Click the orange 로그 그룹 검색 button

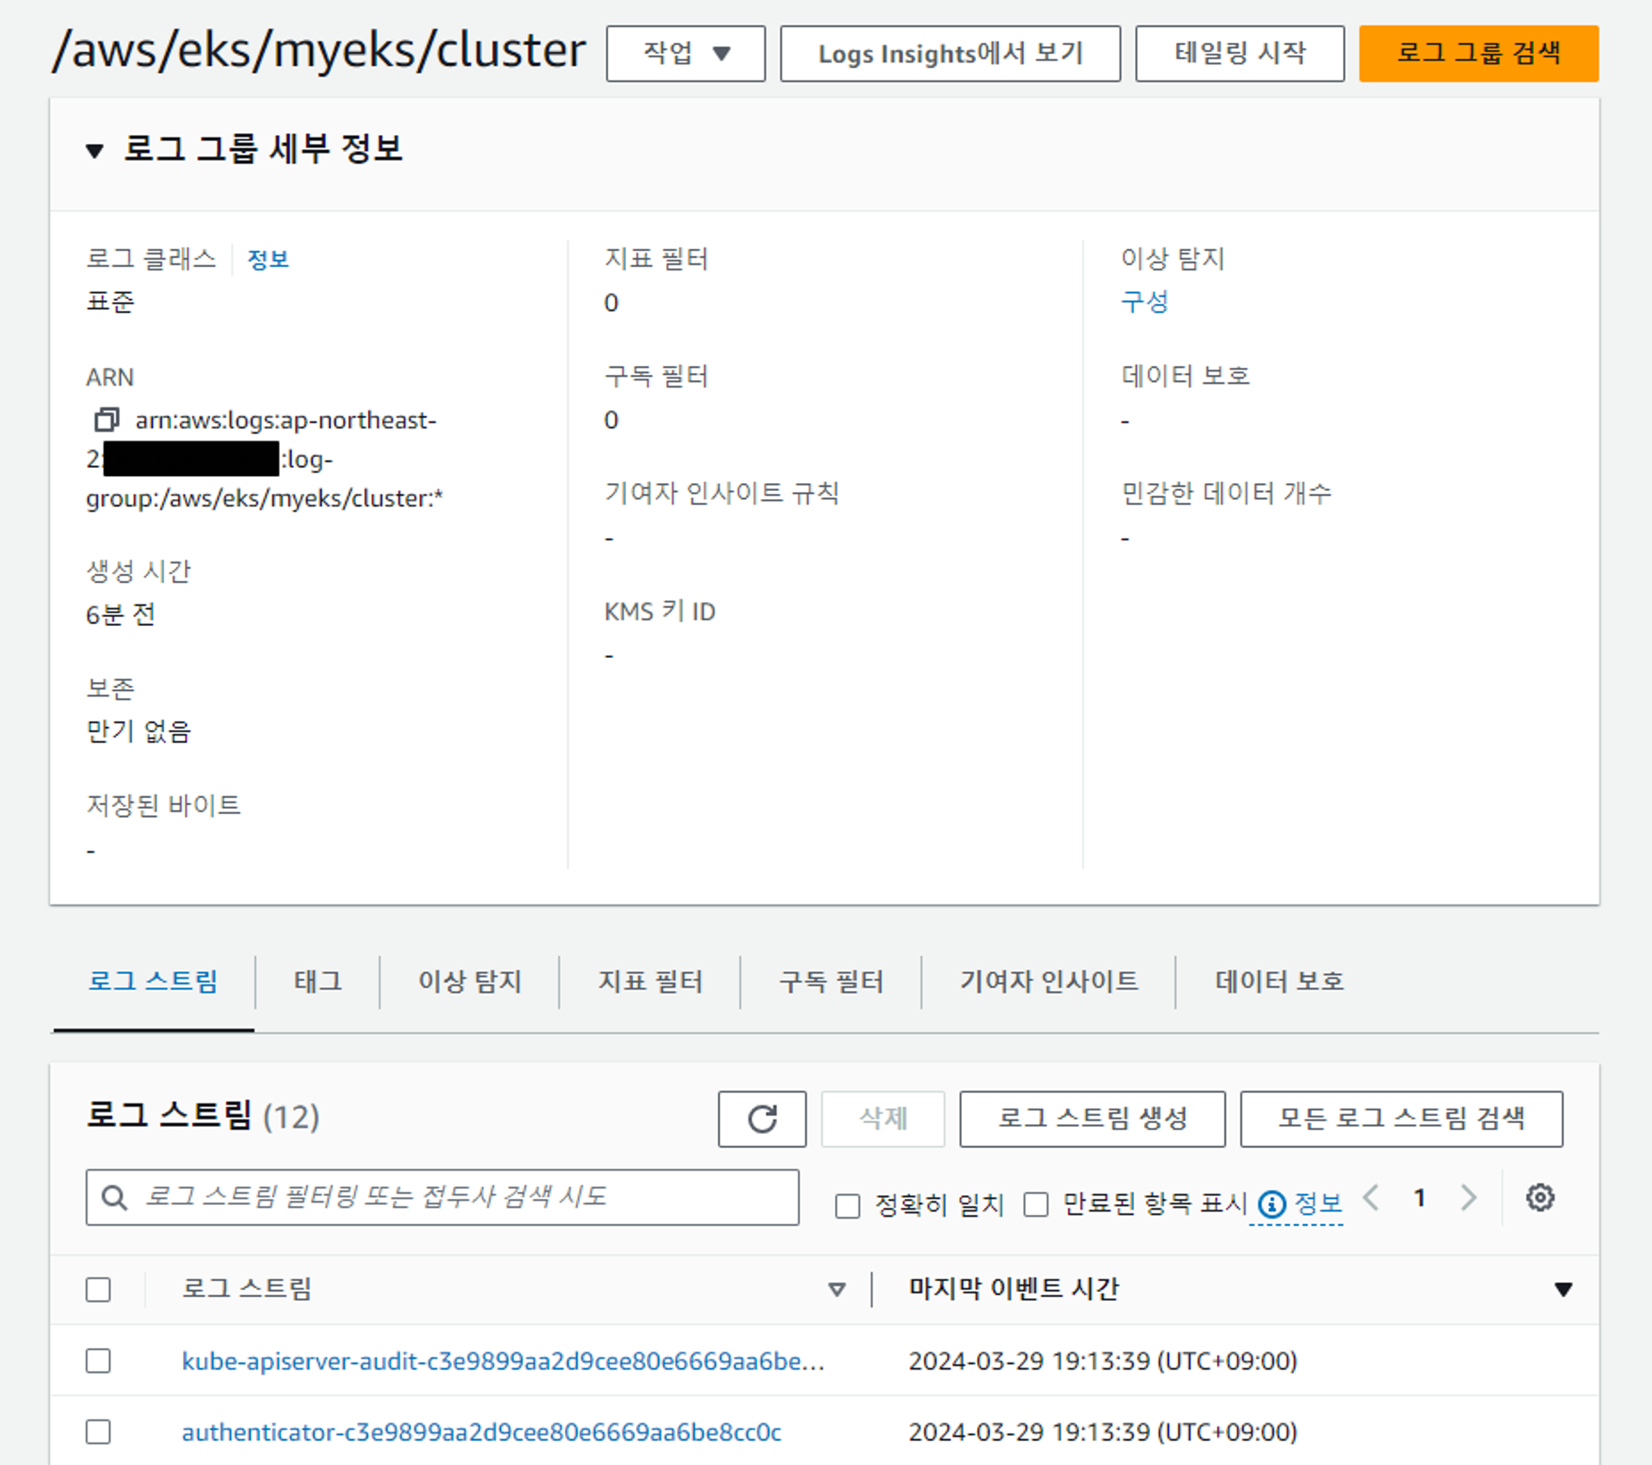[1479, 54]
